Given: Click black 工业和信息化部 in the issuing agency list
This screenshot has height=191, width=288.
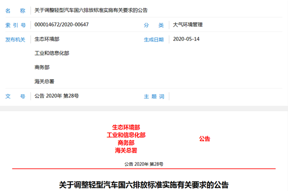Looking at the screenshot, I should (52, 54).
